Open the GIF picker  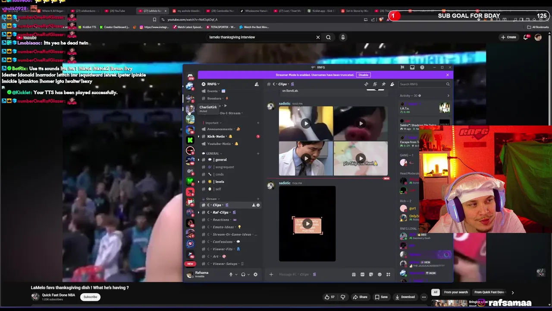362,274
